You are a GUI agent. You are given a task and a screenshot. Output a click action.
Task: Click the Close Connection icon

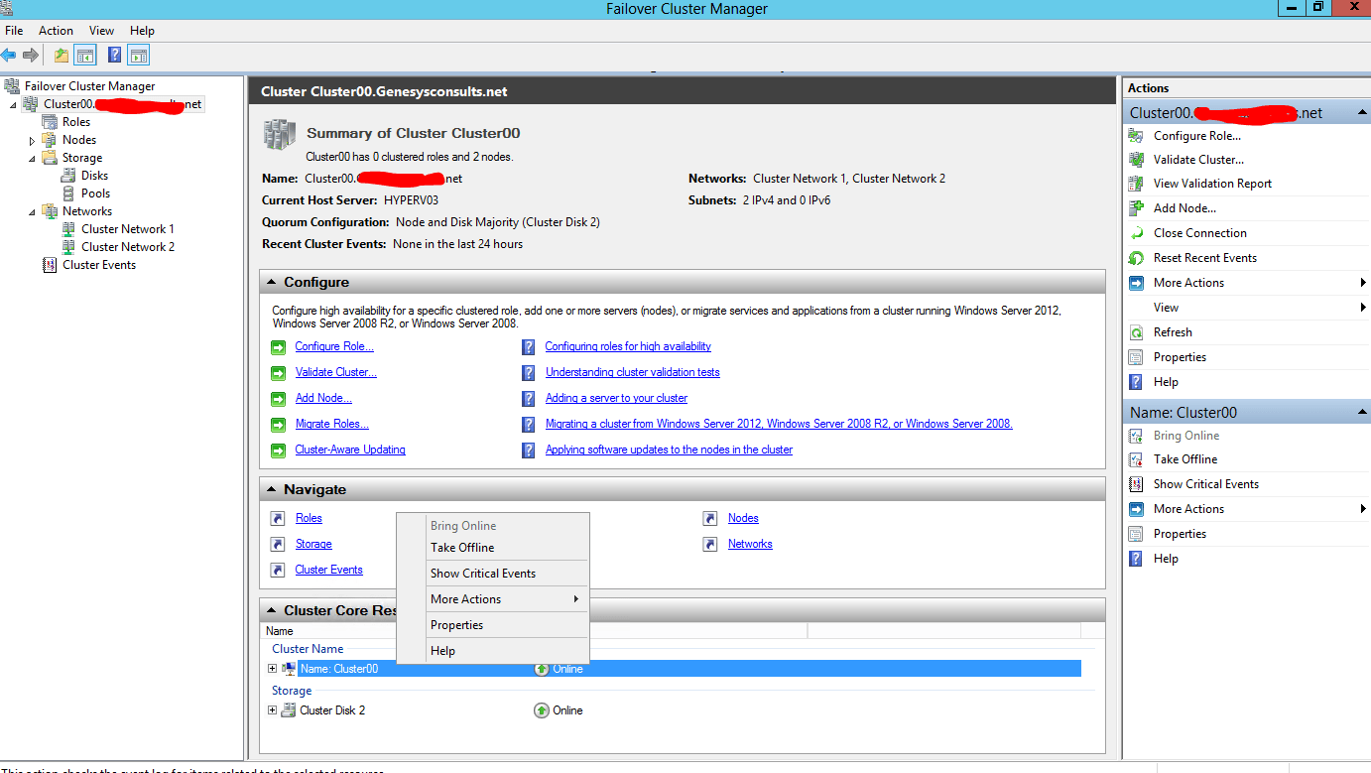1136,233
